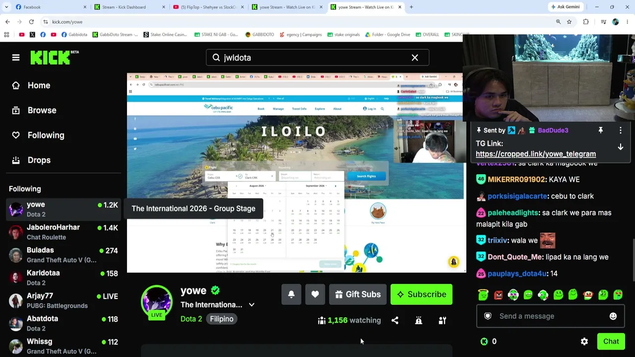
Task: Select Abatodta channel in Following list
Action: tap(63, 323)
